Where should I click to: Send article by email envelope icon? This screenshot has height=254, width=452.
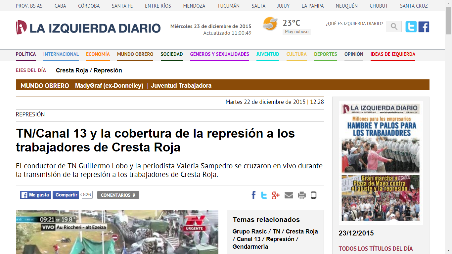point(289,195)
